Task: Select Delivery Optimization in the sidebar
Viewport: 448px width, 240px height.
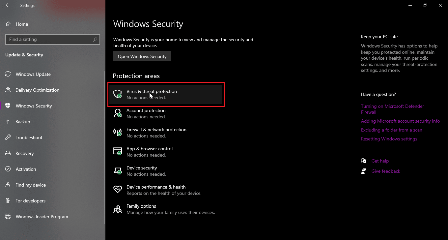Action: coord(37,90)
